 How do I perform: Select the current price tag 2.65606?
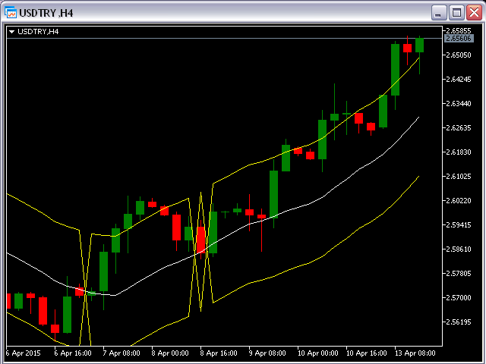tap(459, 39)
